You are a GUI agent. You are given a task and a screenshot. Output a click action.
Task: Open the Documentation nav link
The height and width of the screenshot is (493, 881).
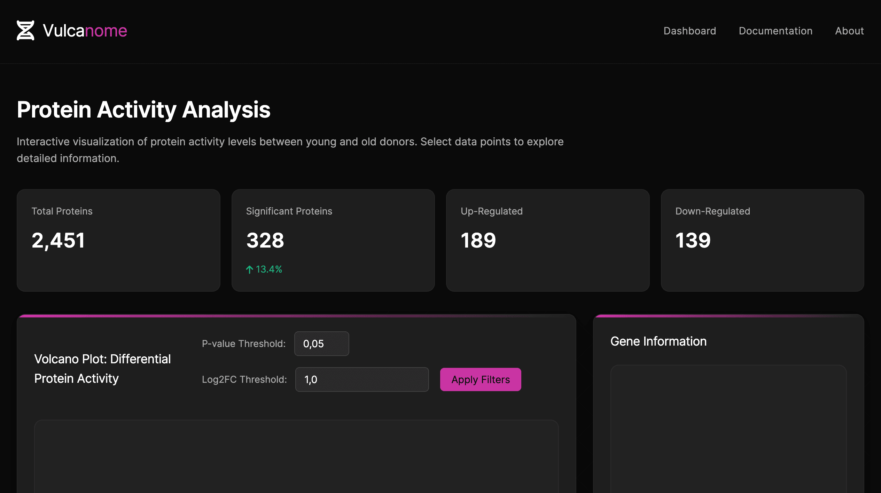coord(775,31)
